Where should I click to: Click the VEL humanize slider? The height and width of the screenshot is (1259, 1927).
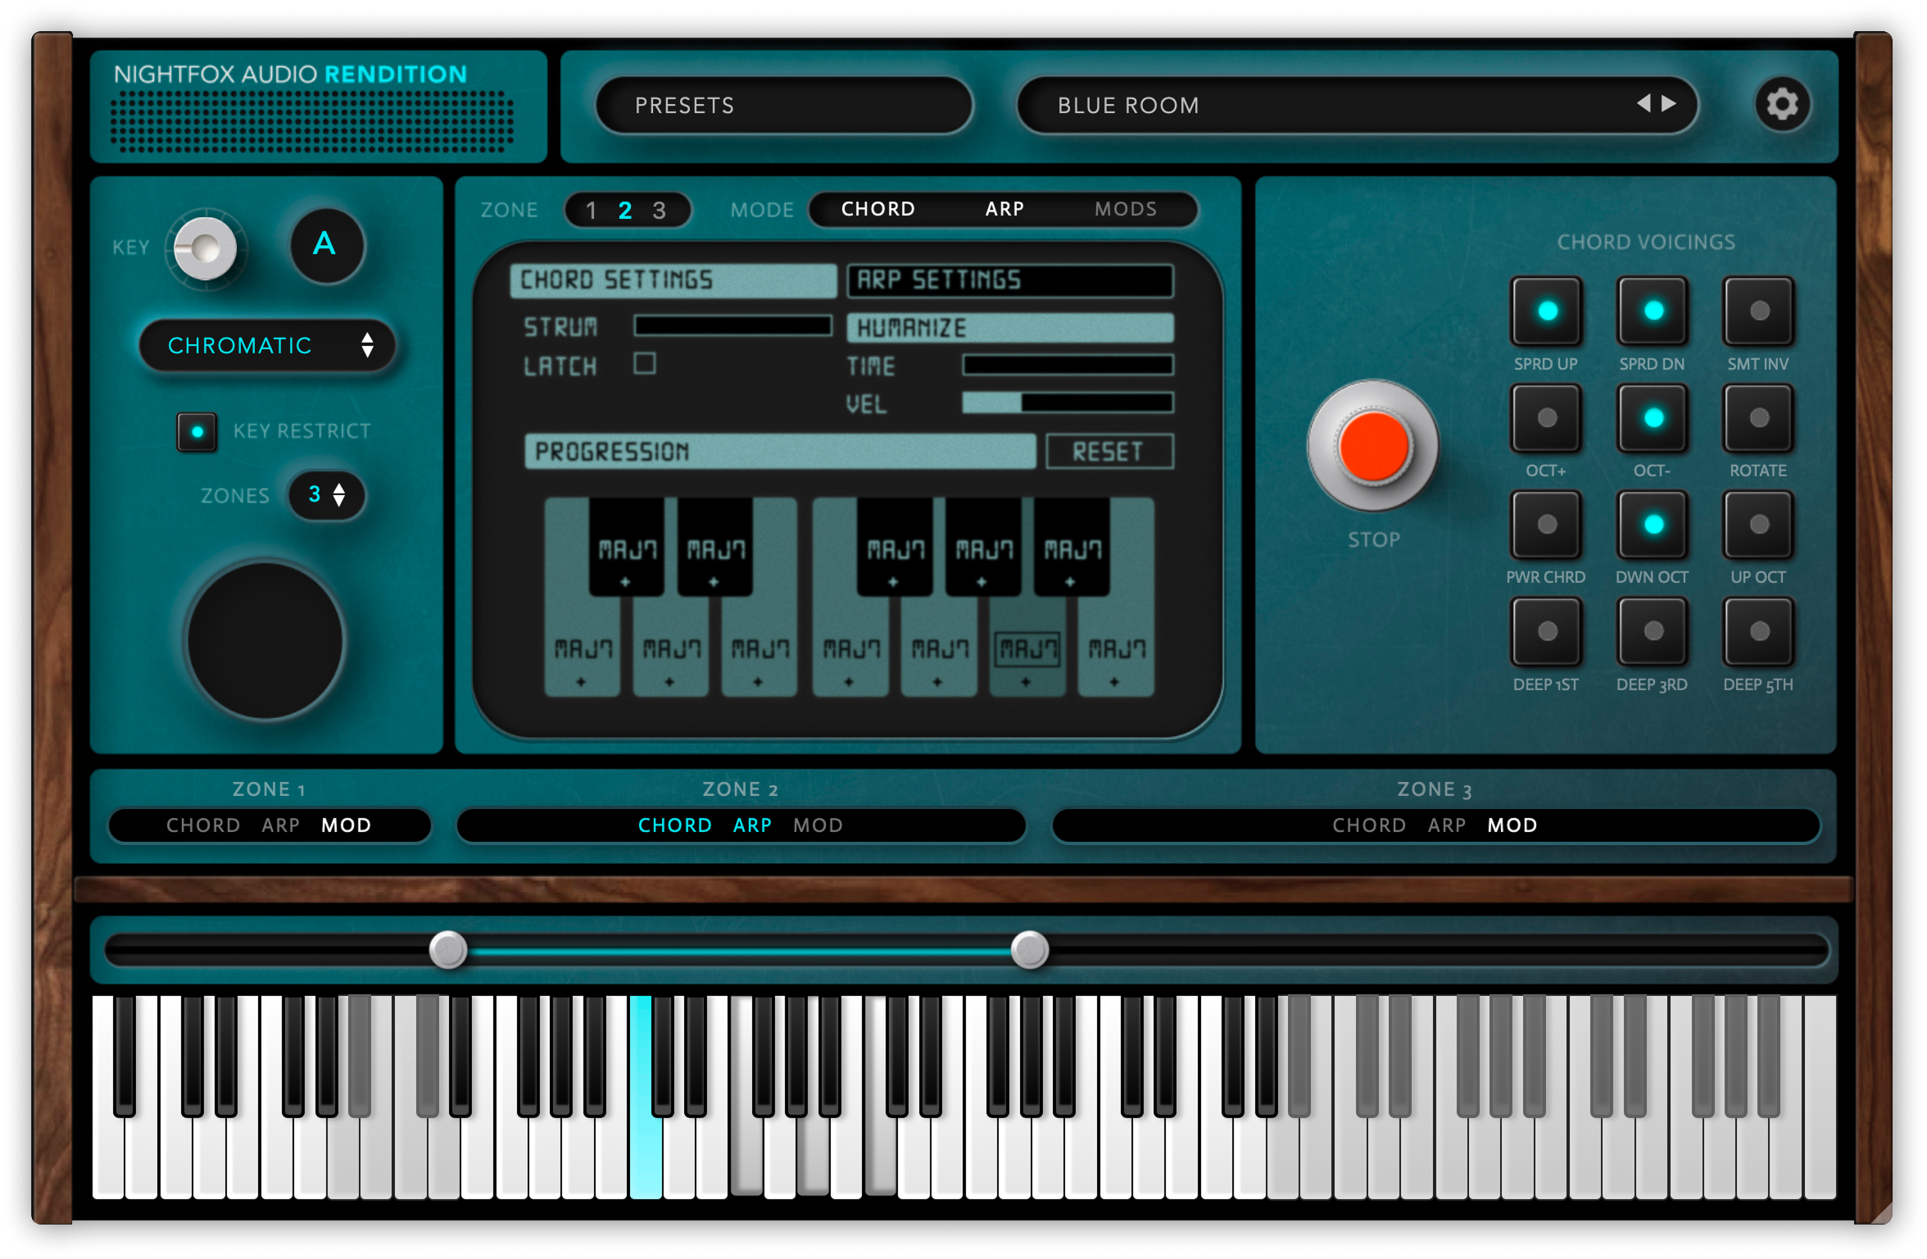tap(1067, 402)
